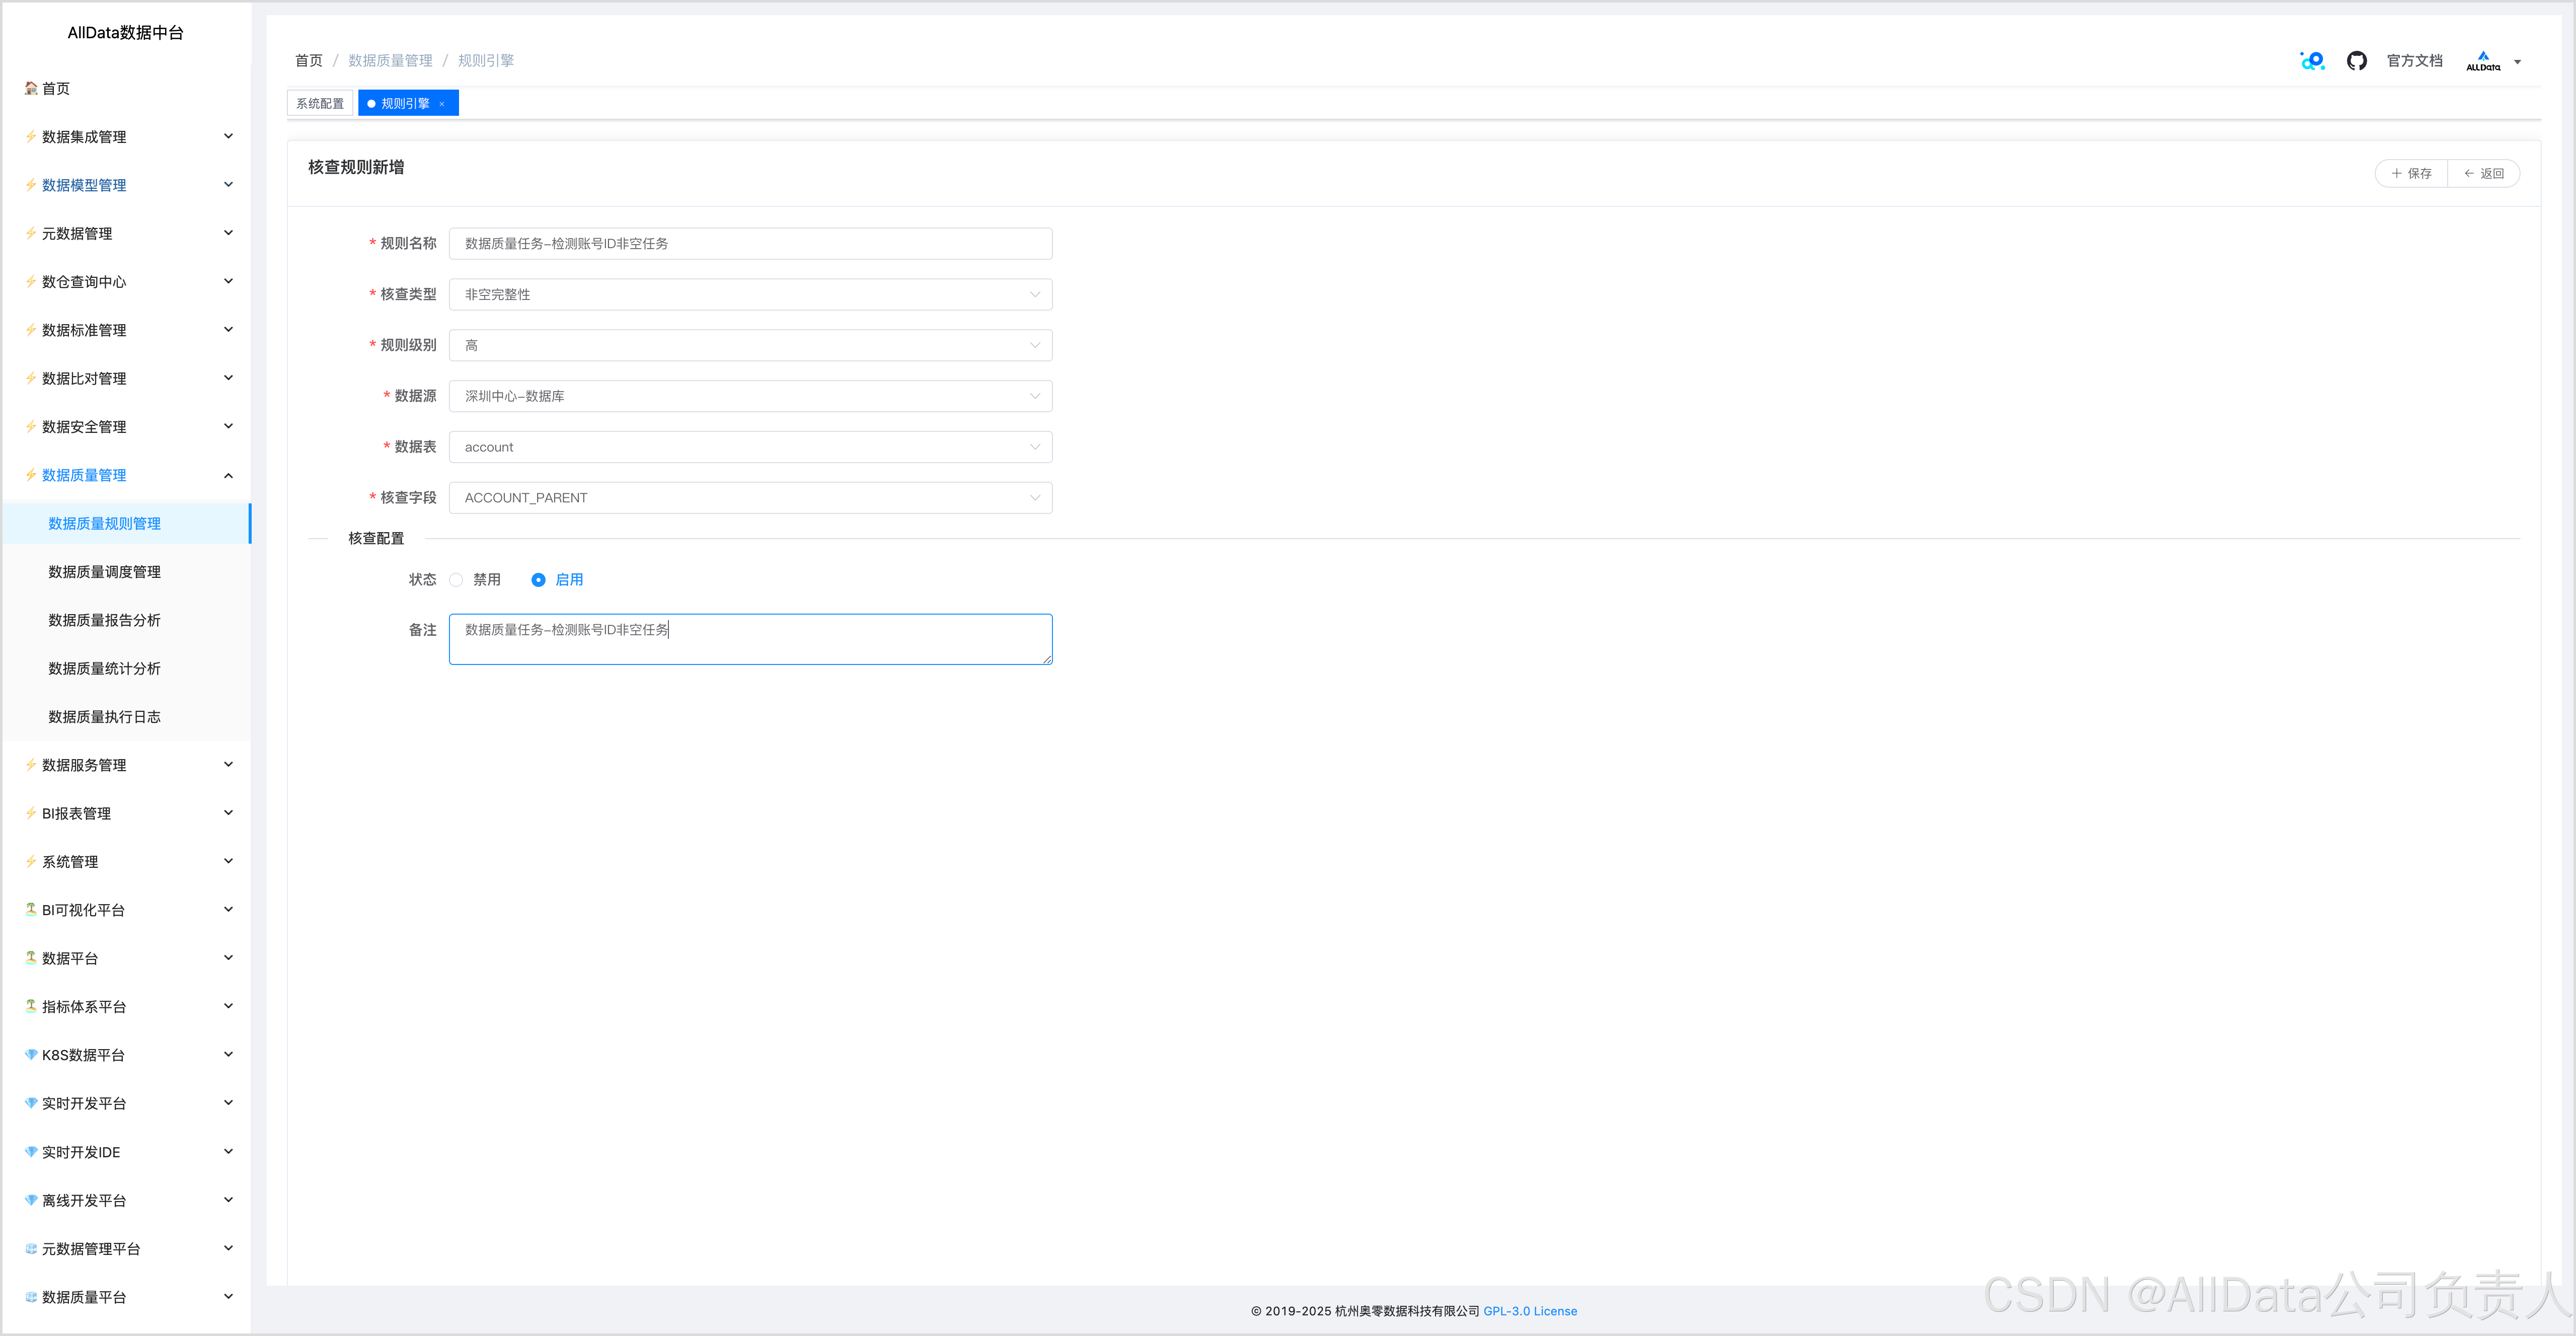Click the blue AllData logo icon in header
2576x1336 pixels.
pyautogui.click(x=2312, y=61)
